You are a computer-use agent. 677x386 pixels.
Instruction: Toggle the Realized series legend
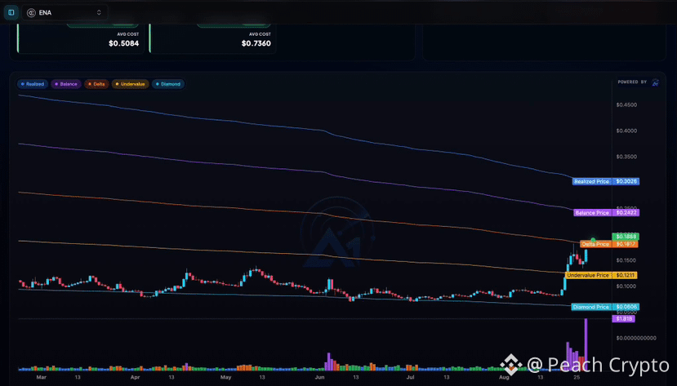tap(33, 84)
